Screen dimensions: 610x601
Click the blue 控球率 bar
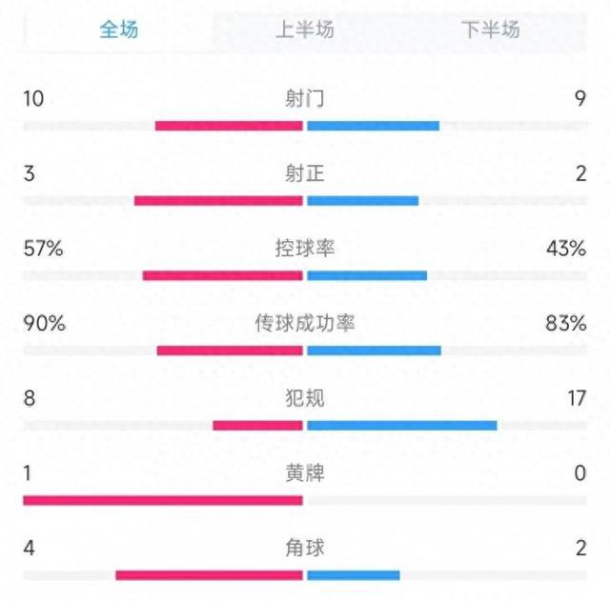[x=367, y=275]
